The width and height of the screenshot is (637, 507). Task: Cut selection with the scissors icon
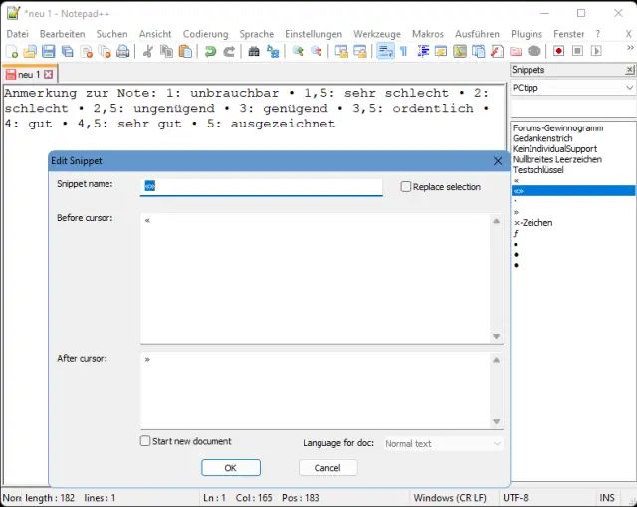tap(148, 51)
